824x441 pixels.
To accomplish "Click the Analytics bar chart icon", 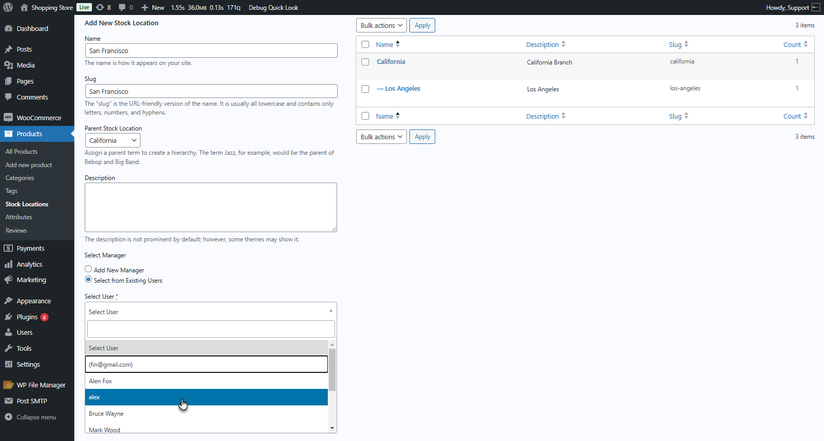I will point(8,264).
